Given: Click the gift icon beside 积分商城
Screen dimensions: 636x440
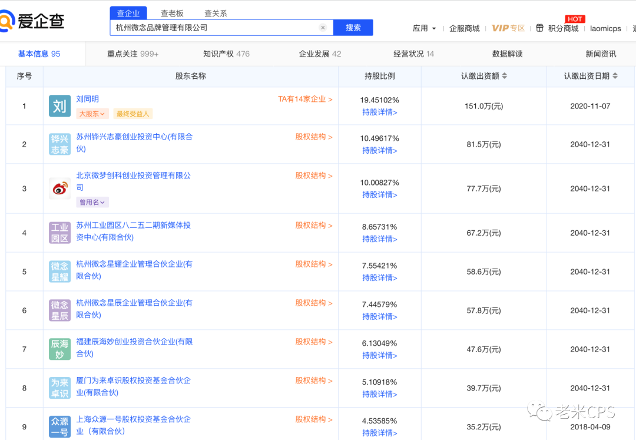Looking at the screenshot, I should (x=539, y=28).
